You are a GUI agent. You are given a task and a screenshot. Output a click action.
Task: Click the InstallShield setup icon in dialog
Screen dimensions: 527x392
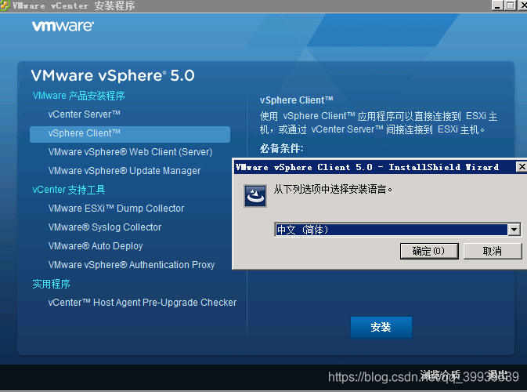(x=255, y=195)
